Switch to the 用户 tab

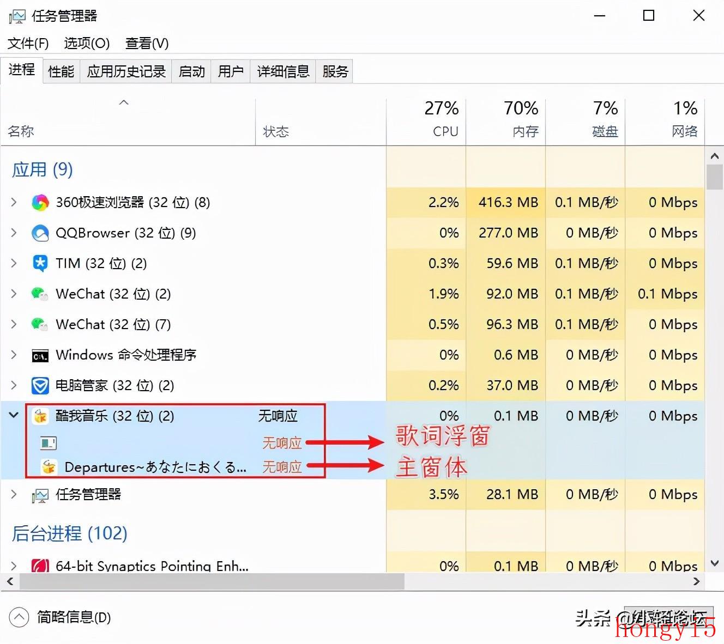231,71
